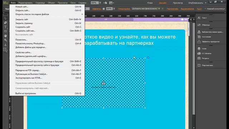Open the Перспектива transform panel icon
Viewport: 229px width, 129px height.
(x=199, y=65)
